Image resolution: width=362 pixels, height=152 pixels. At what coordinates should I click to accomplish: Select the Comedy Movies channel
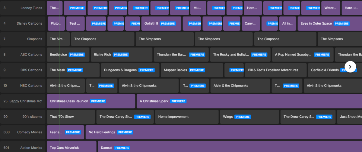coord(23,132)
